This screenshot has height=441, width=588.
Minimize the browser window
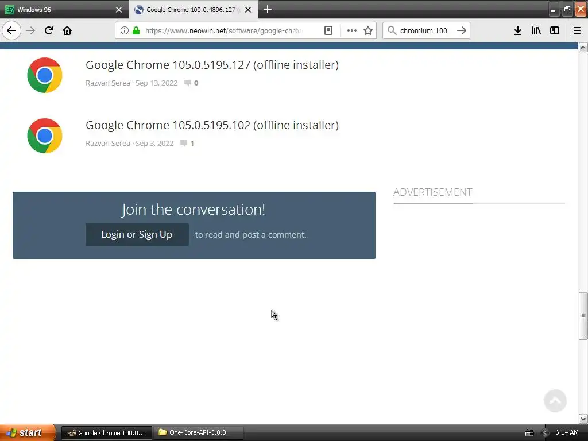click(x=553, y=10)
